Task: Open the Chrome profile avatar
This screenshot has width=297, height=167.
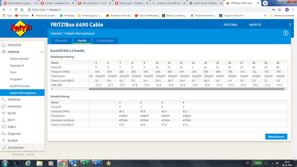Action: [x=287, y=10]
